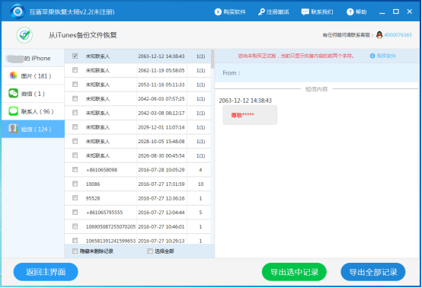This screenshot has width=422, height=288.
Task: Check the 2042-09-03 07:57:25 message row
Action: pos(75,98)
